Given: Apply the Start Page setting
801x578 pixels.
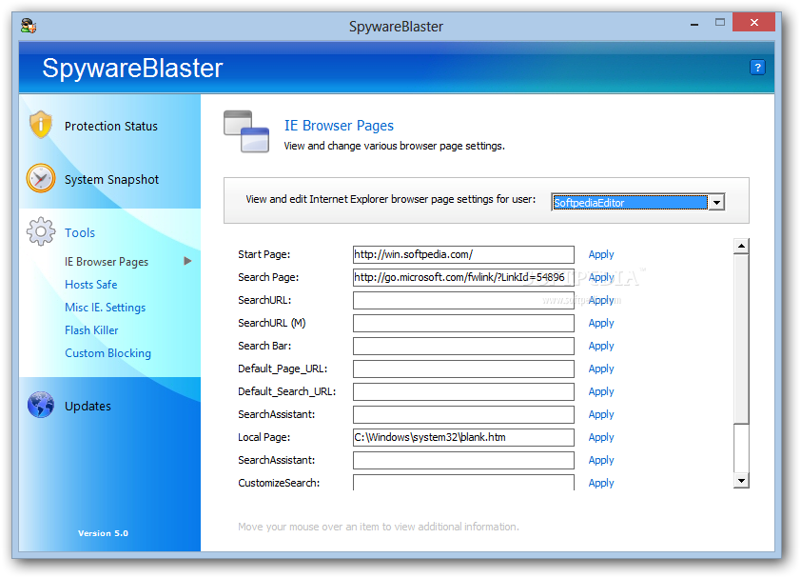Looking at the screenshot, I should [x=601, y=254].
